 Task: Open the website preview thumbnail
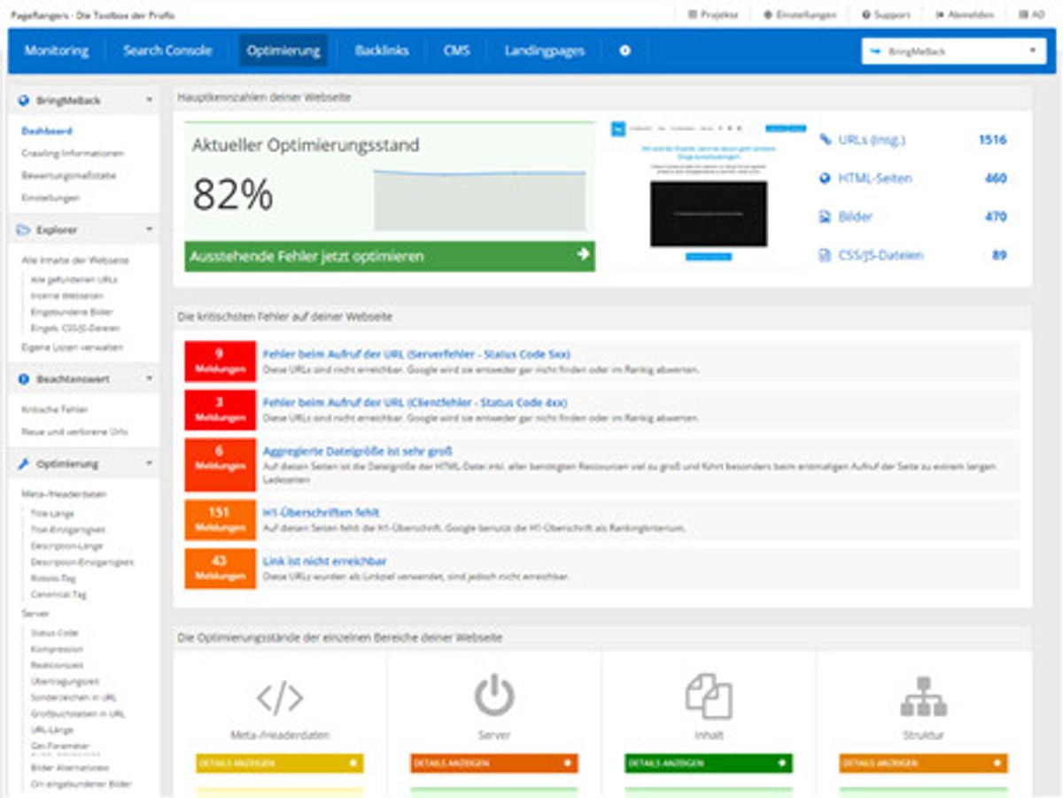[x=709, y=193]
